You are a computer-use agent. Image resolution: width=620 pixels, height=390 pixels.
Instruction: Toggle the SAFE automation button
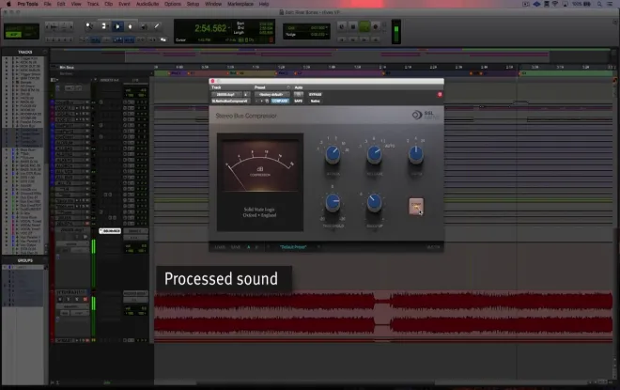click(x=299, y=101)
